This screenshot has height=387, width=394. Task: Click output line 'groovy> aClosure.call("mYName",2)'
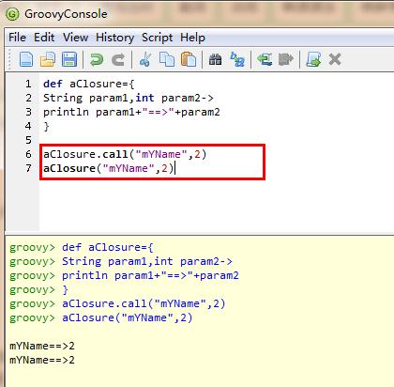(x=117, y=303)
